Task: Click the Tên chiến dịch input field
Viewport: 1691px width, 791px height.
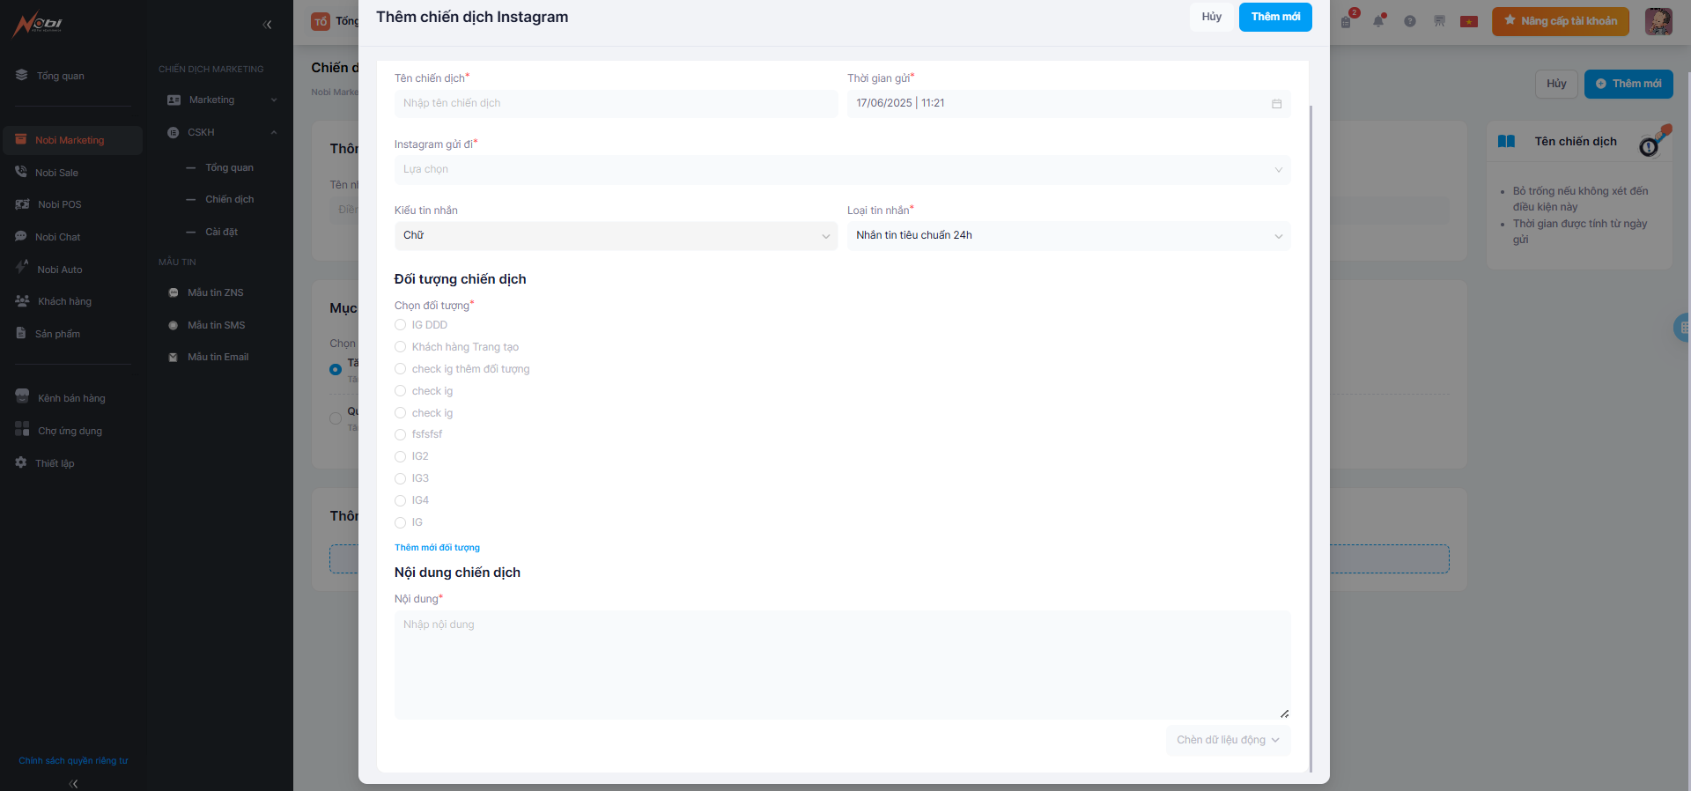Action: click(x=616, y=104)
